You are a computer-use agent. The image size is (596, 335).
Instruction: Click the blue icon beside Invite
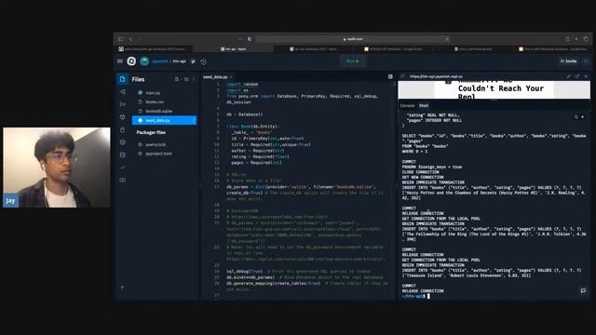pyautogui.click(x=586, y=61)
